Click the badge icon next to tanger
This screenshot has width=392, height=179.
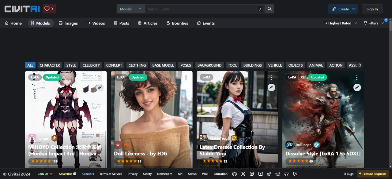(x=55, y=138)
